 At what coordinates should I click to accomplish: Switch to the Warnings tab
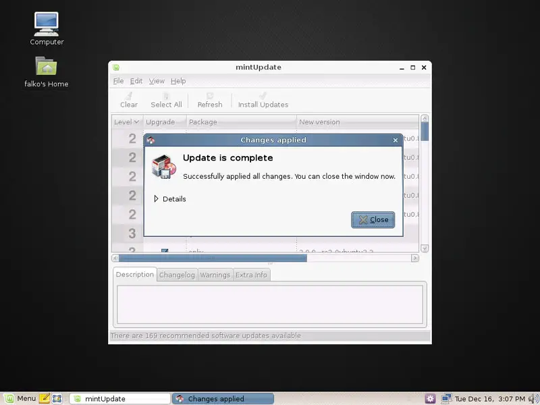tap(215, 275)
